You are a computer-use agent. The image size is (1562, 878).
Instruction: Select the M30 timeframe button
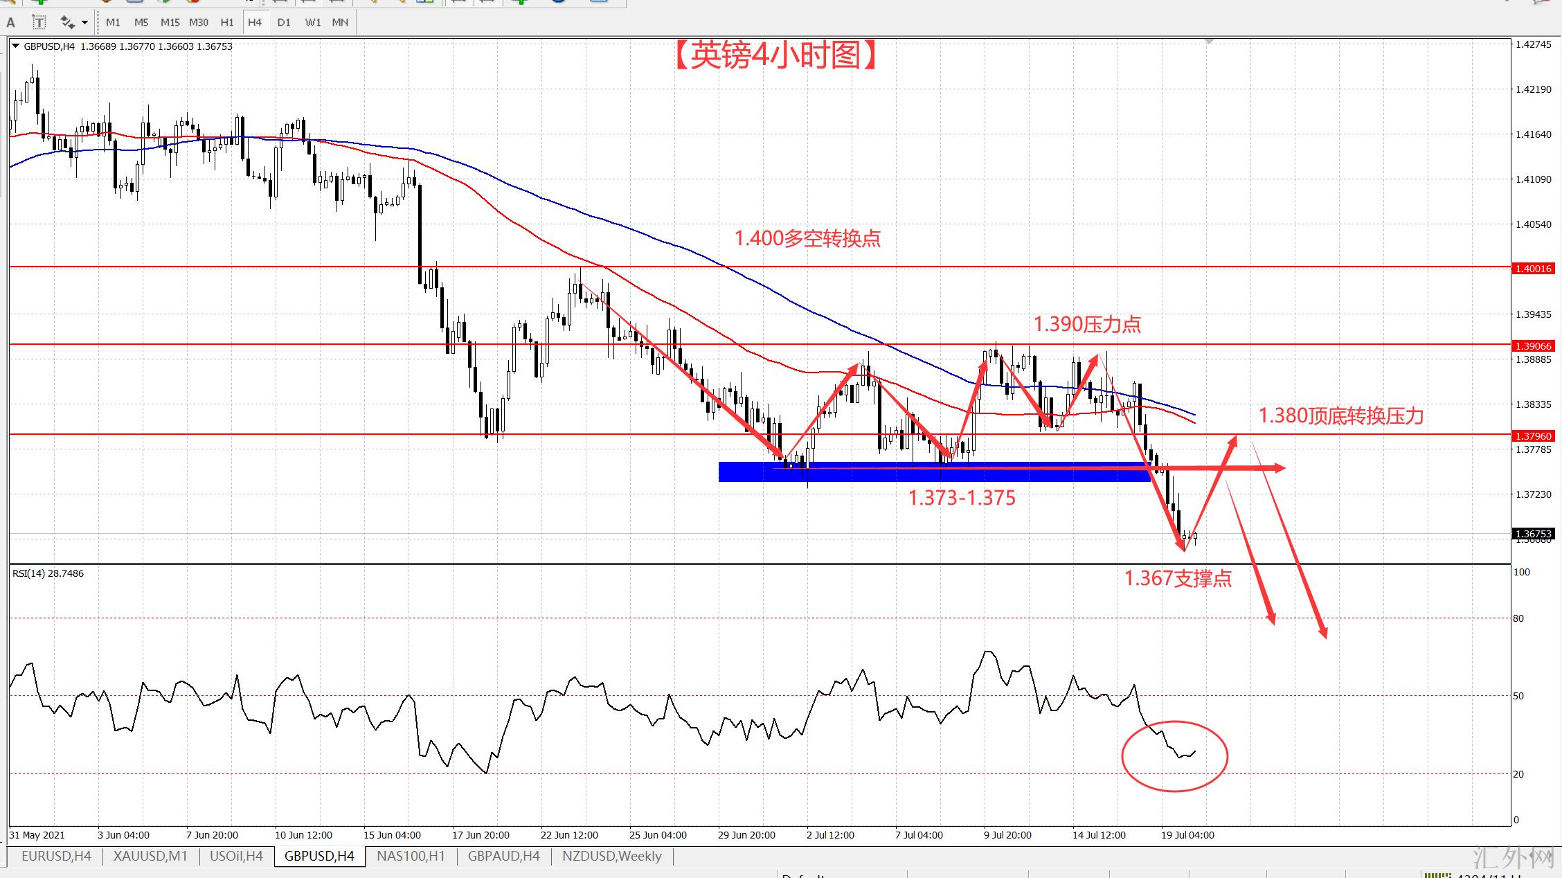(199, 22)
